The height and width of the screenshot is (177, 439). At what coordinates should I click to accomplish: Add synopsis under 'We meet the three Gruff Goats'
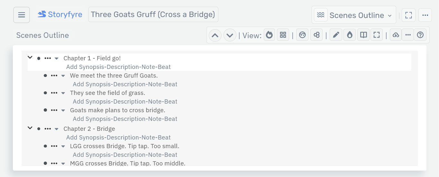coord(125,84)
